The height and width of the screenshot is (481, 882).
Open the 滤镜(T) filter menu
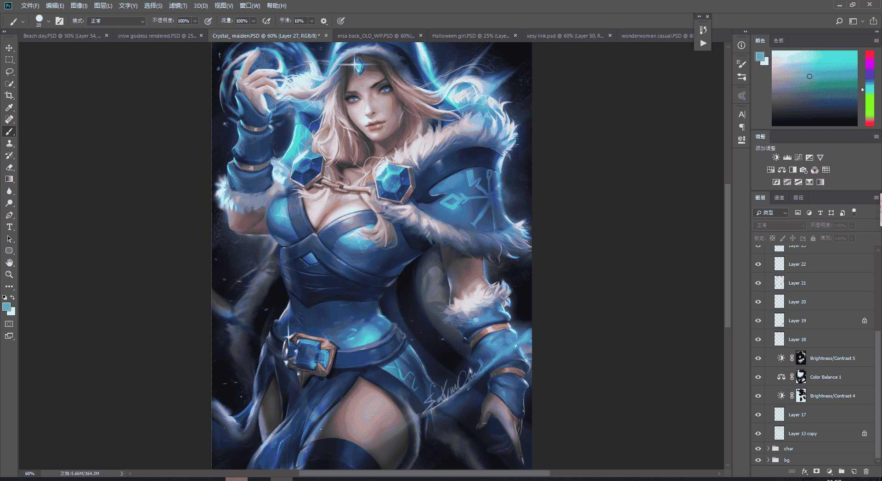pyautogui.click(x=178, y=6)
